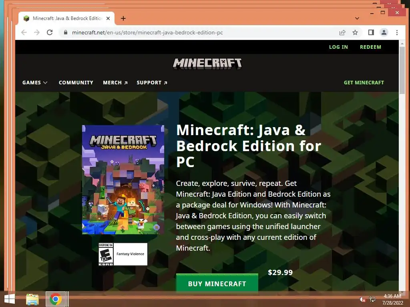Share this page using the share icon
This screenshot has width=410, height=307.
coord(342,32)
